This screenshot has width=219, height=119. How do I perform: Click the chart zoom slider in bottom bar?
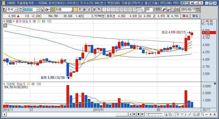point(154,114)
